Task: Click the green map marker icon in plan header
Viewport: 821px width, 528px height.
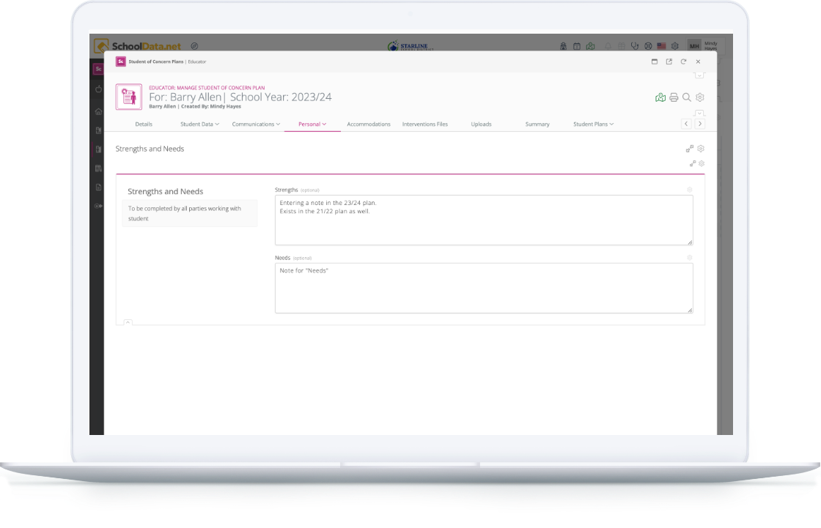Action: 660,97
